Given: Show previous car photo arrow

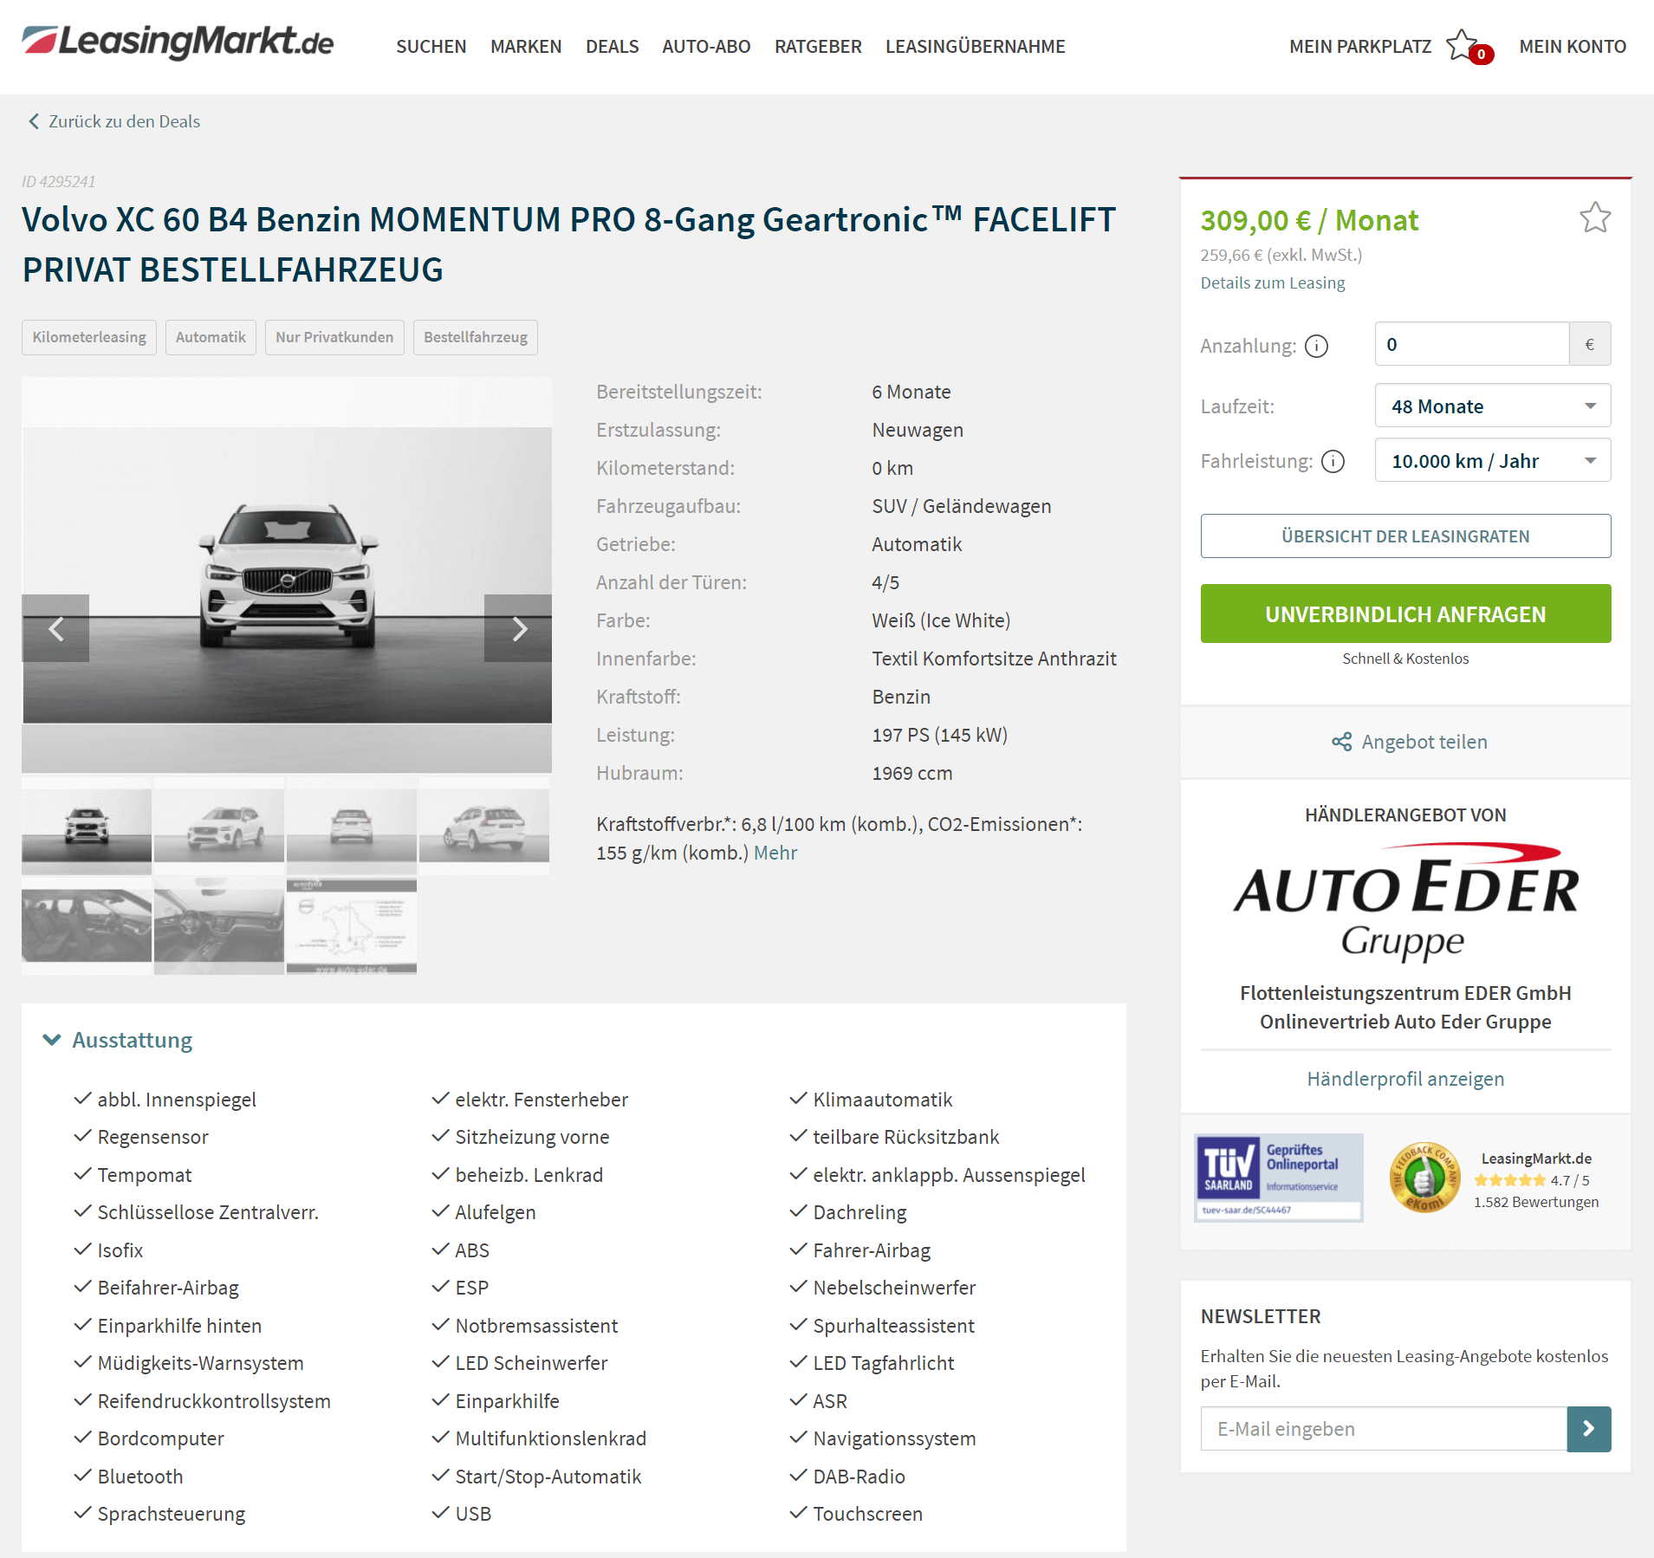Looking at the screenshot, I should point(55,628).
